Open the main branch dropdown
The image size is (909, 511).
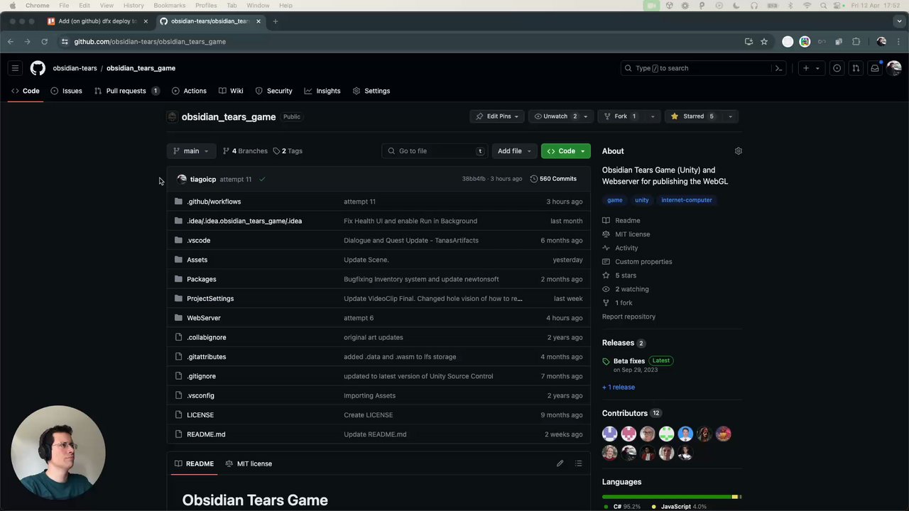click(191, 151)
